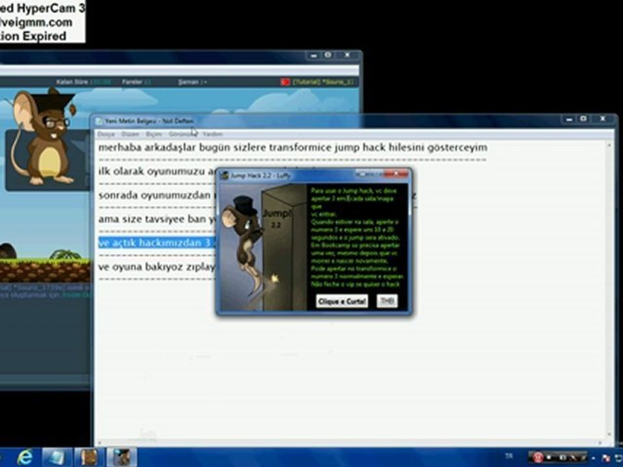
Task: Click the jumping mouse image in Jump Hack
Action: point(262,247)
